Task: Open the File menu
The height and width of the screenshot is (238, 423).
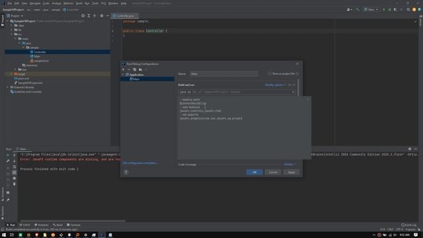Action: (10, 3)
